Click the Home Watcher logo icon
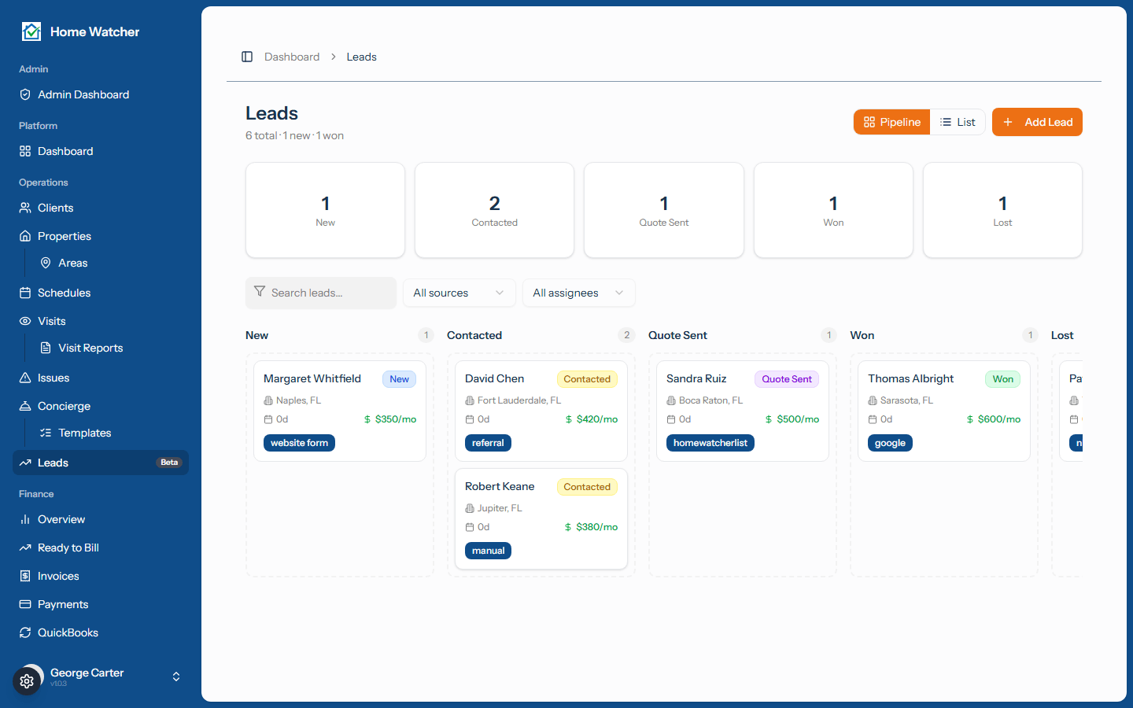This screenshot has height=708, width=1133. 31,31
